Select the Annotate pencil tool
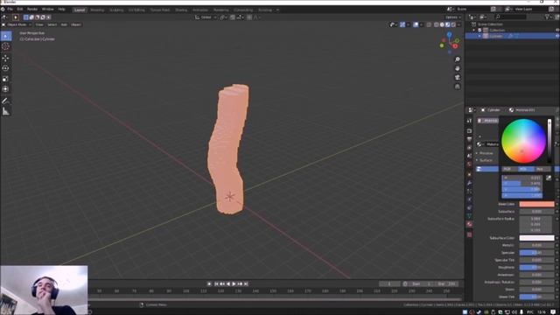Screen dimensions: 560x315 point(6,101)
